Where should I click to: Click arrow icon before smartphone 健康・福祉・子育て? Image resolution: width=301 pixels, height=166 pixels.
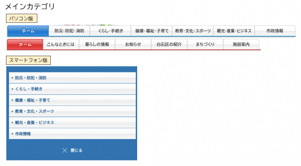click(x=12, y=100)
